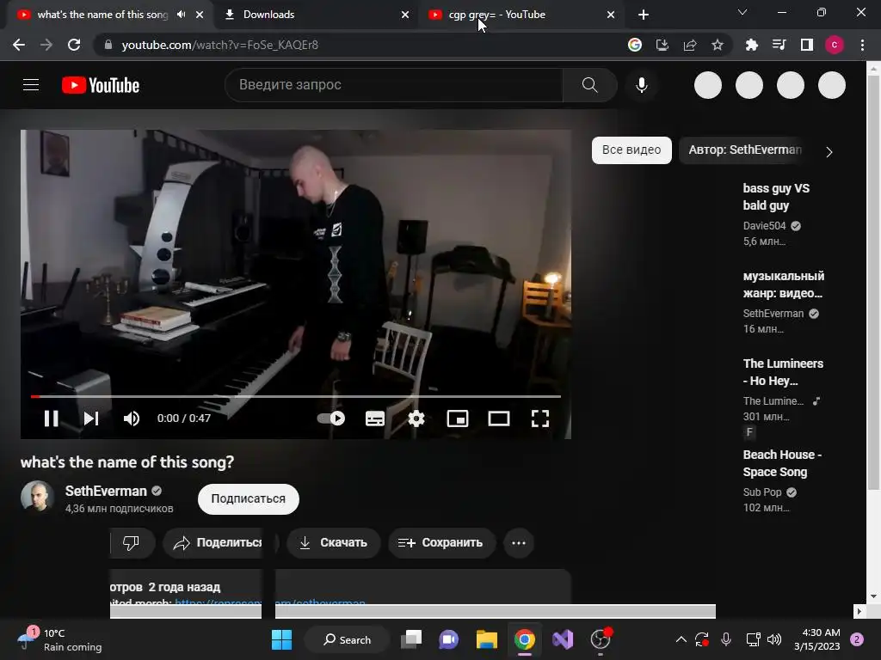This screenshot has width=881, height=660.
Task: Open the volume tray icon
Action: click(774, 639)
